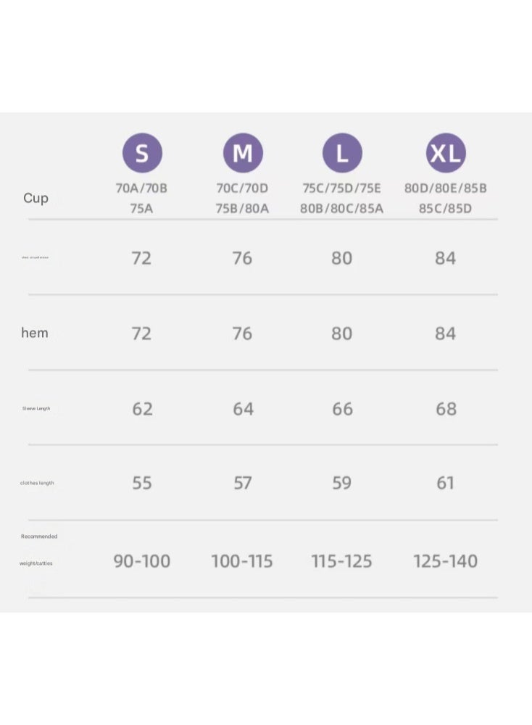
Task: Click the 125-140 weight range value
Action: [x=446, y=561]
